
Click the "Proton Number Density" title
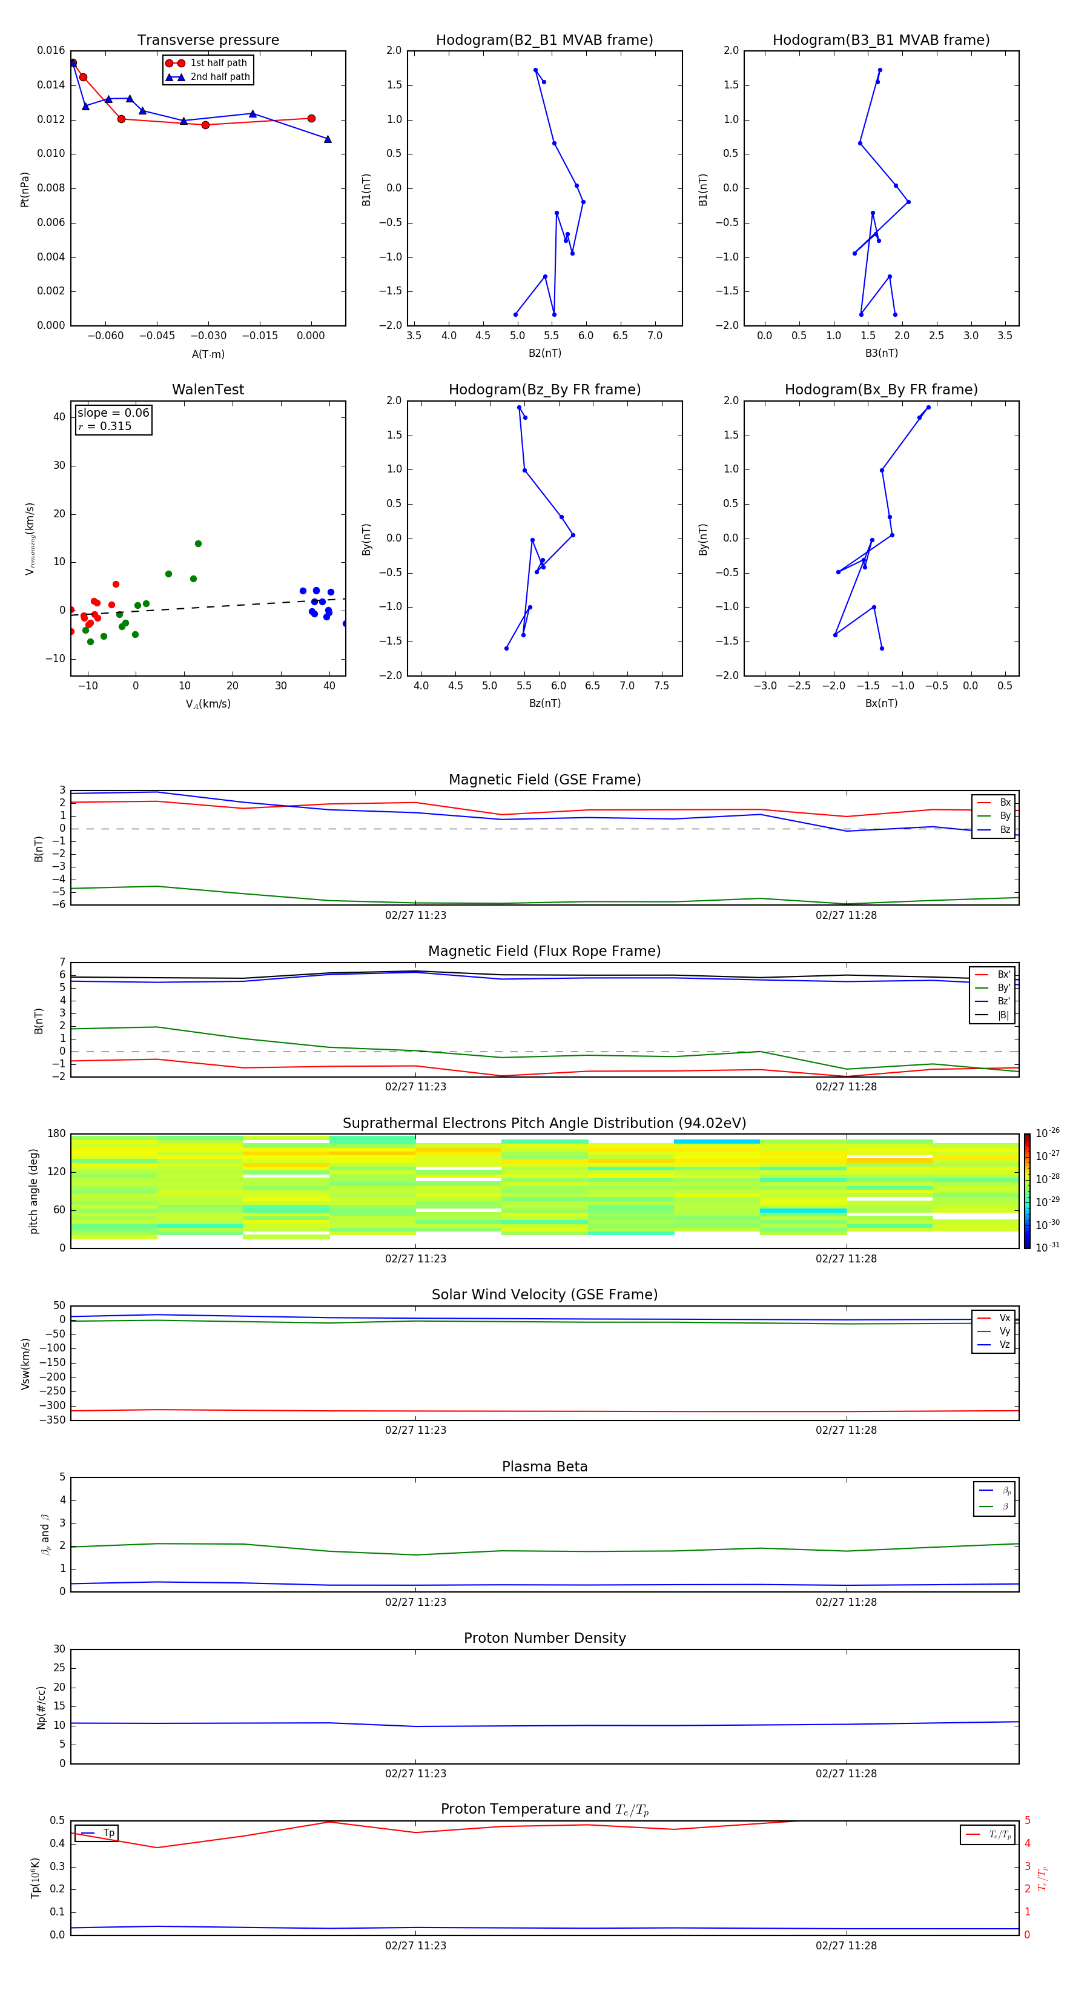tap(544, 1638)
